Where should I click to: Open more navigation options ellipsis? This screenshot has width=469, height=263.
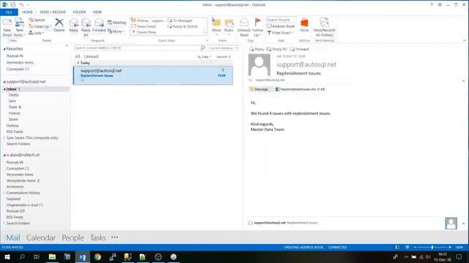[x=114, y=237]
